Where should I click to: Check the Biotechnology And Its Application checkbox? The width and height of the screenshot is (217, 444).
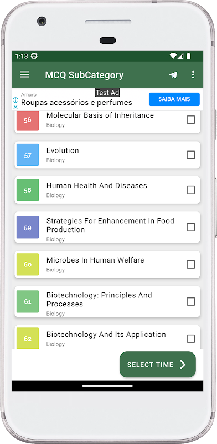(191, 339)
